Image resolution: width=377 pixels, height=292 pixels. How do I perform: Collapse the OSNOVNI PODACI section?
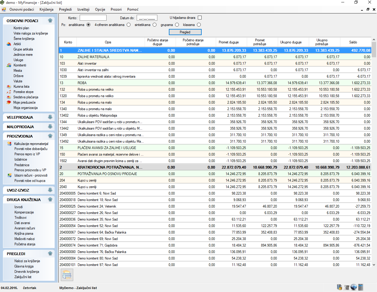tap(50, 21)
